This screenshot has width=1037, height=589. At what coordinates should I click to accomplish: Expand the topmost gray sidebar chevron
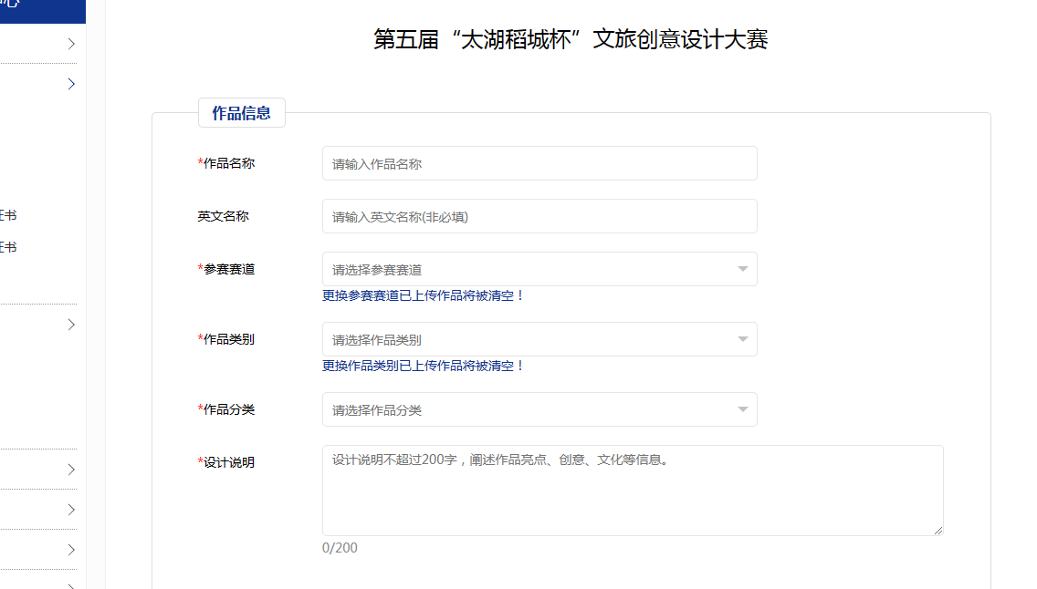pos(71,44)
